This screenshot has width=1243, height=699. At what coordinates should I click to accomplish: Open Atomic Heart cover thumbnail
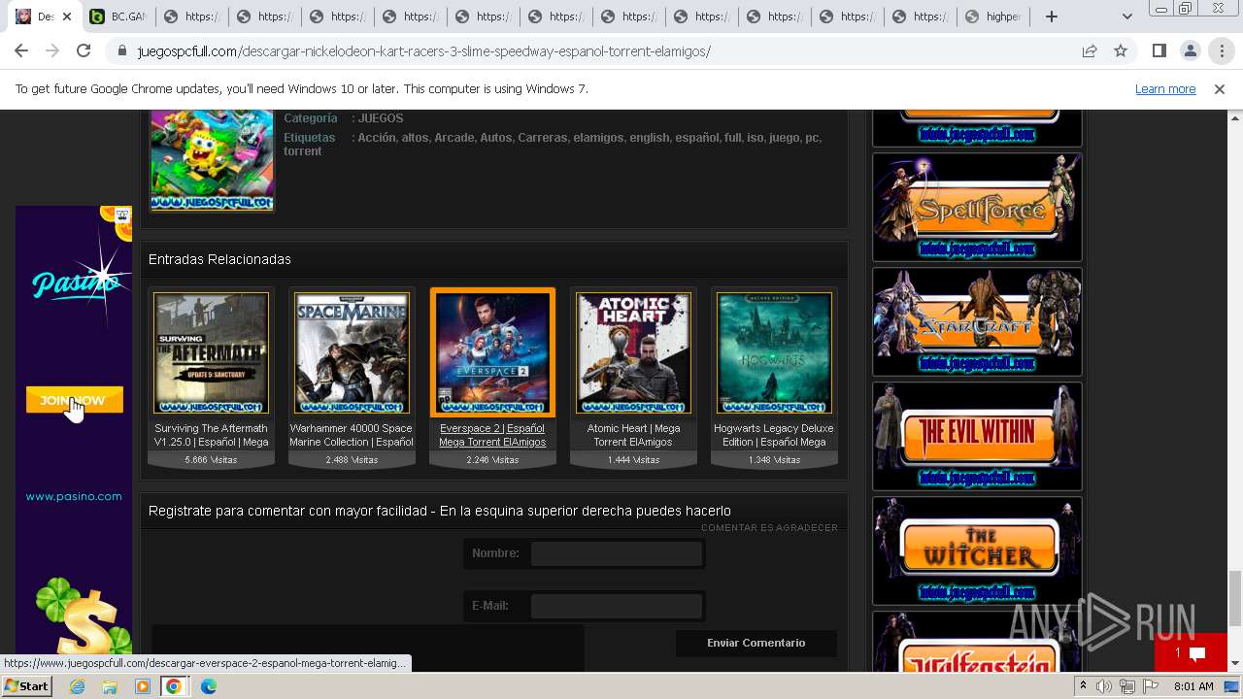pos(633,352)
